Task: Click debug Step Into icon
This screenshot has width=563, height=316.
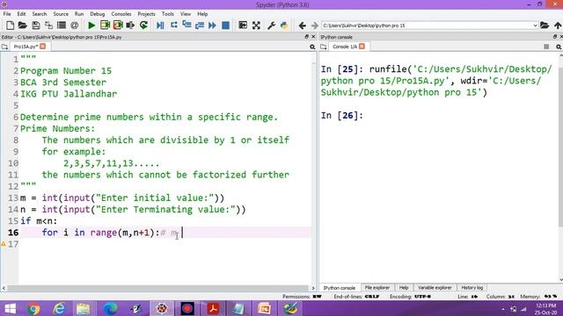Action: [x=186, y=25]
